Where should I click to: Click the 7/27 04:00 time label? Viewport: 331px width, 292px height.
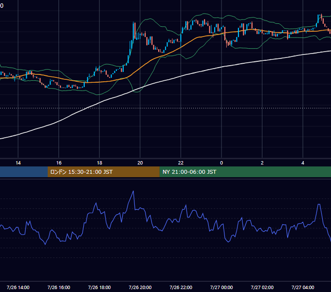[303, 287]
